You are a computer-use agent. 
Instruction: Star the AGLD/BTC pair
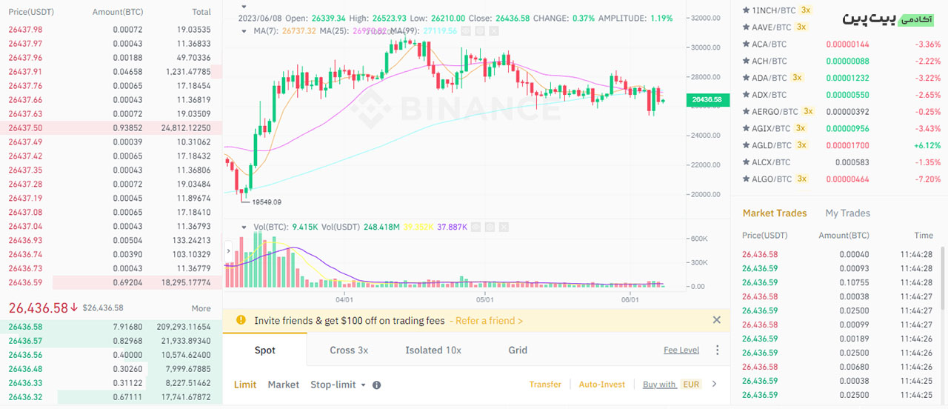746,145
